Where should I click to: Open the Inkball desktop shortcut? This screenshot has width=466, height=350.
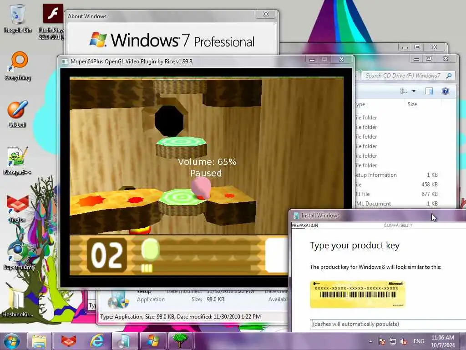tap(17, 113)
